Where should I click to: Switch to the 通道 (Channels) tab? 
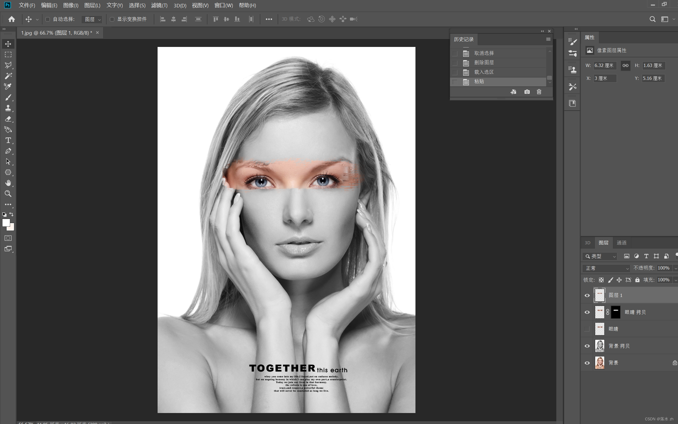click(622, 243)
